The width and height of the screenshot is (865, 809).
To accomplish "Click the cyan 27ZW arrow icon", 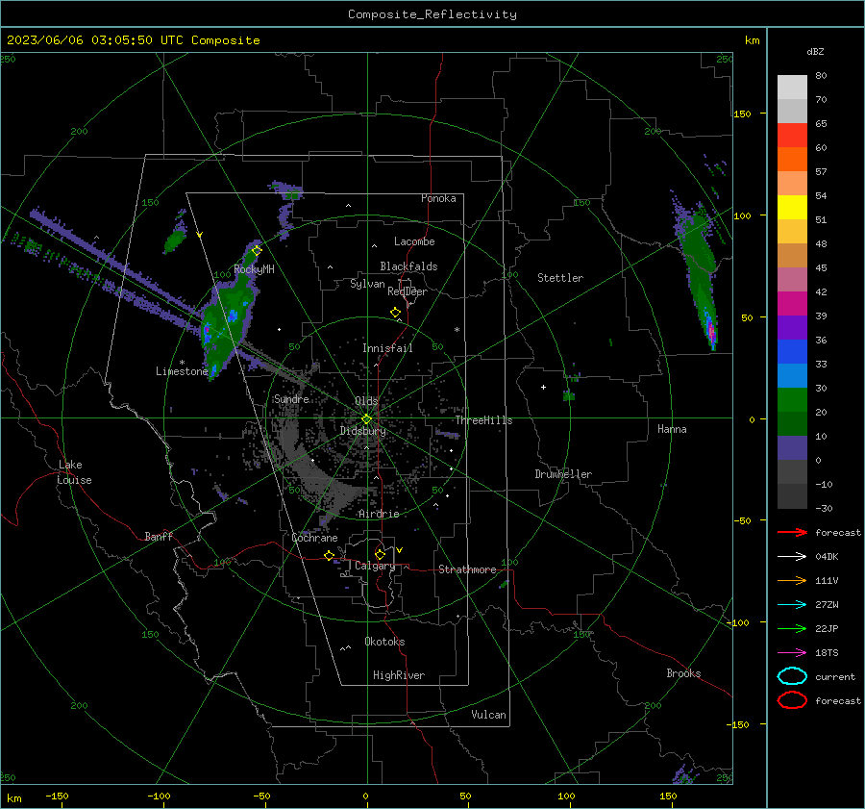I will (792, 605).
